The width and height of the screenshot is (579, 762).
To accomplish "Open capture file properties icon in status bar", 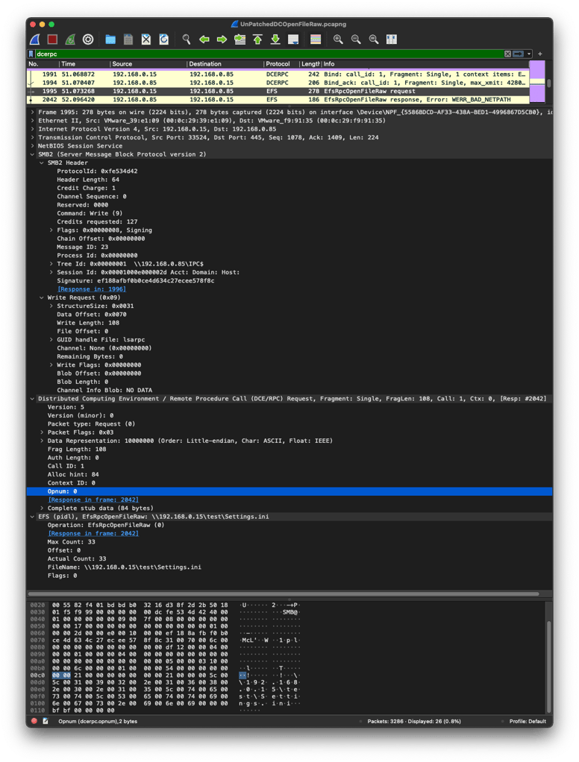I will point(46,721).
